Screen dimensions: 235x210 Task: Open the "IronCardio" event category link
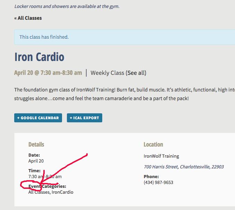[62, 192]
